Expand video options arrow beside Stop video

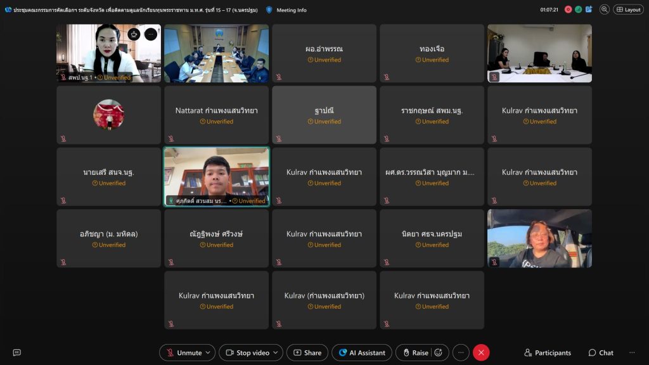tap(277, 353)
